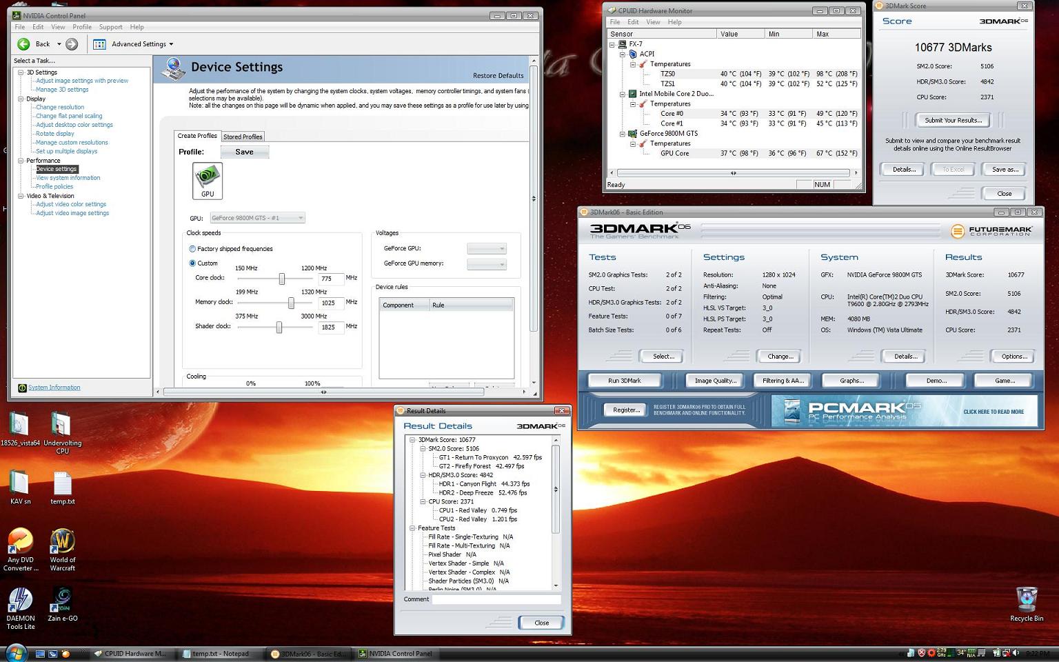This screenshot has height=662, width=1059.
Task: Click the Core clock MHz input field
Action: click(x=331, y=279)
